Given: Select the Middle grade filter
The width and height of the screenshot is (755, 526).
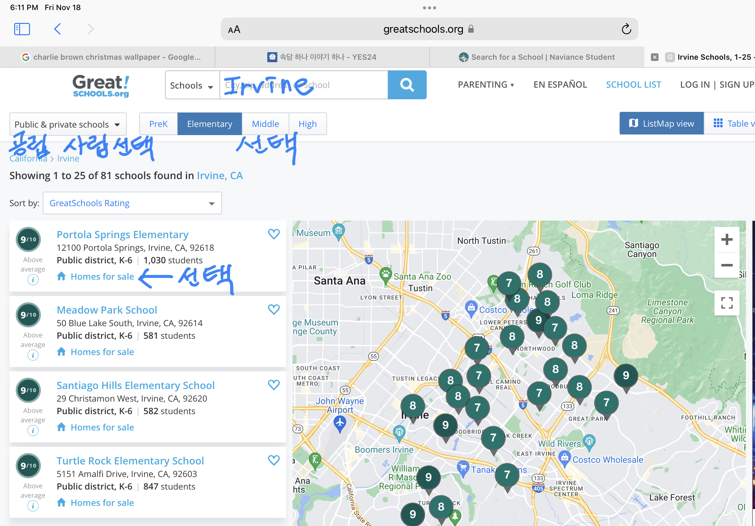Looking at the screenshot, I should pyautogui.click(x=265, y=124).
